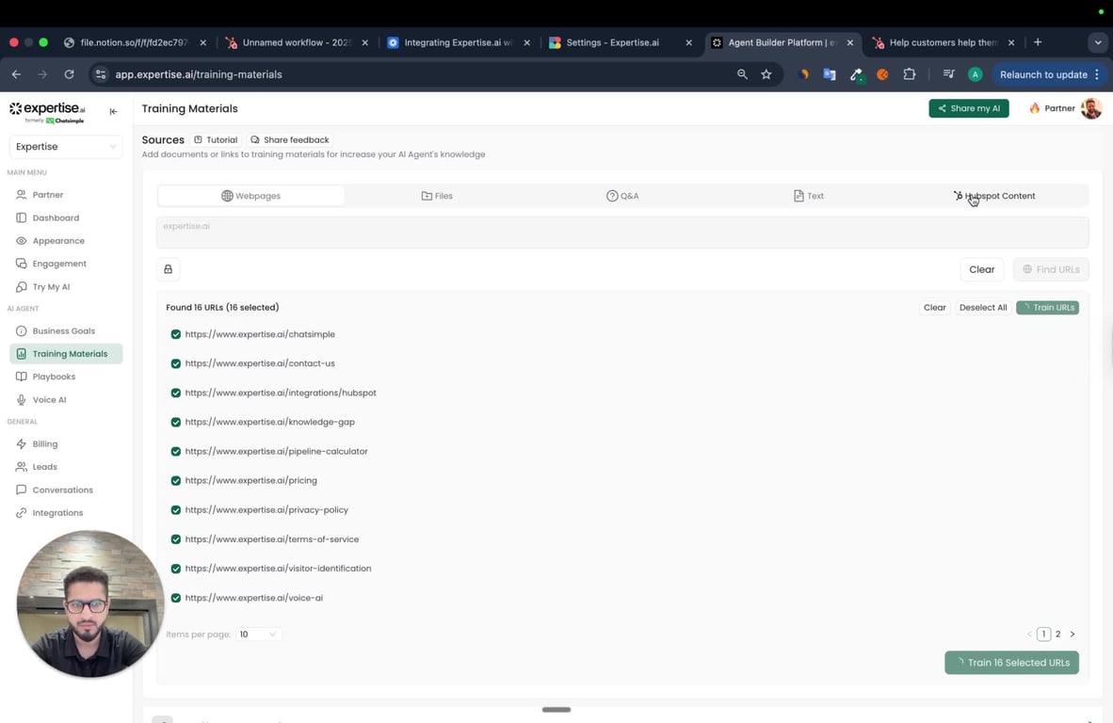Click the next page arrow
Image resolution: width=1113 pixels, height=723 pixels.
1072,635
